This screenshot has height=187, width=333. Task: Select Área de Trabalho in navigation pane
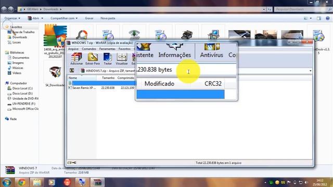[23, 32]
